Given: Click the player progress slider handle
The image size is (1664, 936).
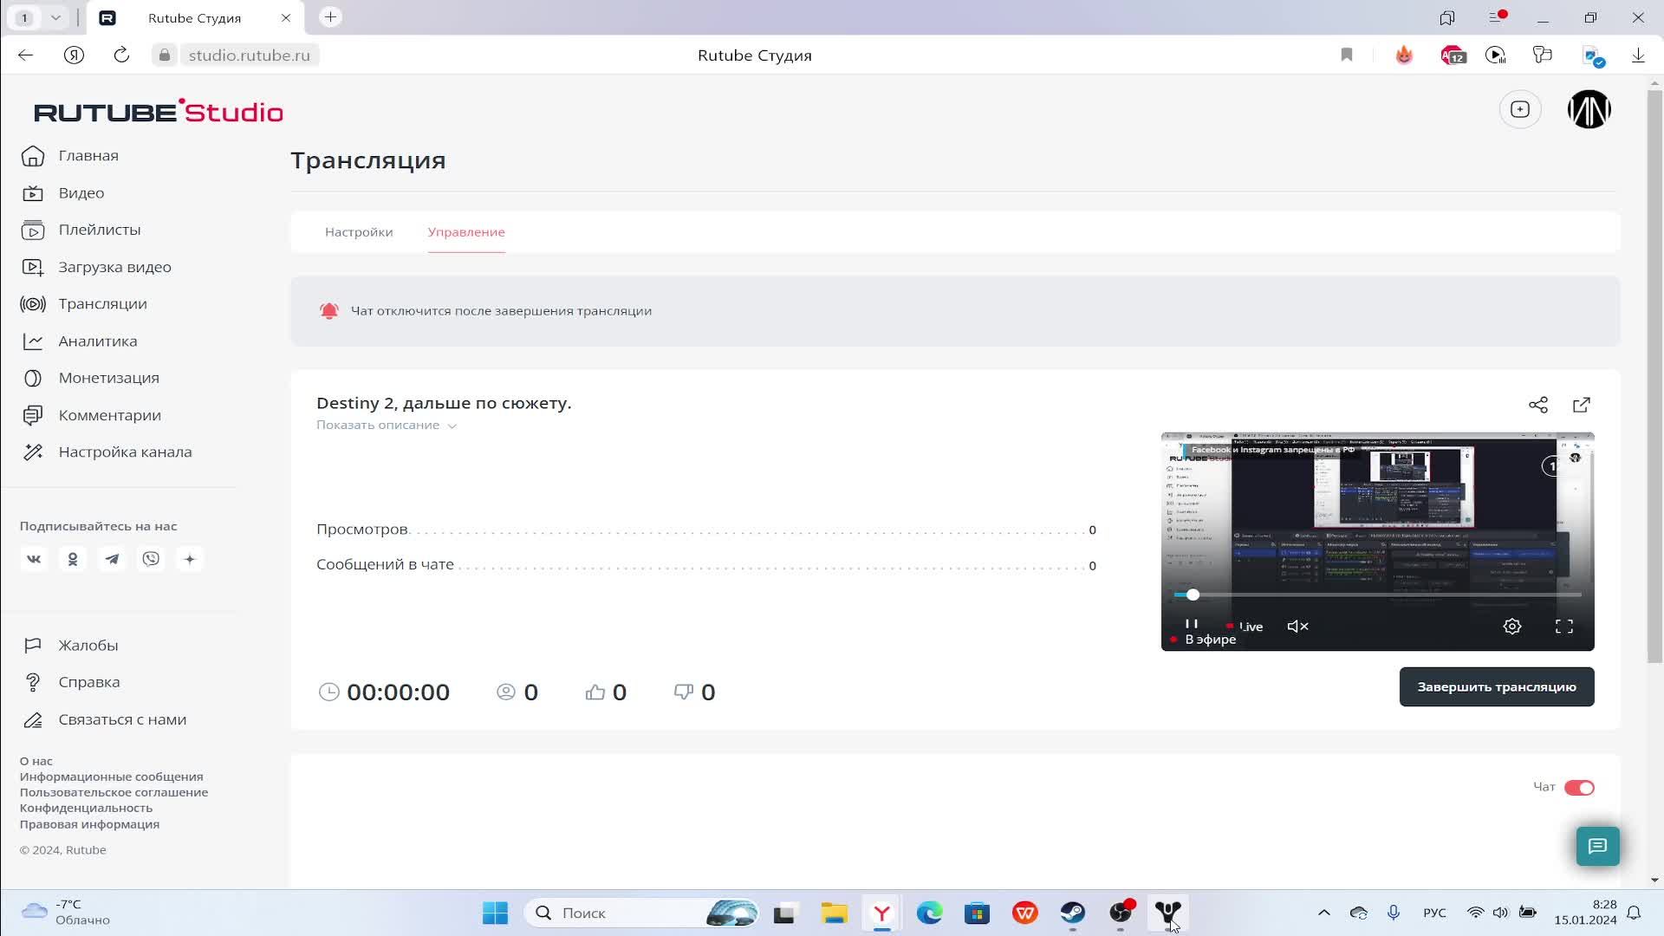Looking at the screenshot, I should point(1193,595).
